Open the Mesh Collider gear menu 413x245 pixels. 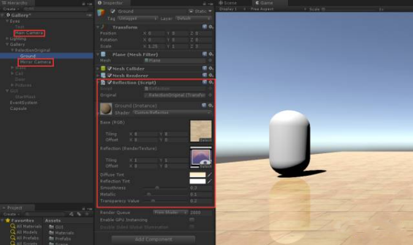pos(211,68)
